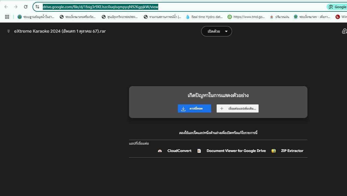The width and height of the screenshot is (347, 196).
Task: Select the drive.google.com URL in address bar
Action: click(100, 7)
